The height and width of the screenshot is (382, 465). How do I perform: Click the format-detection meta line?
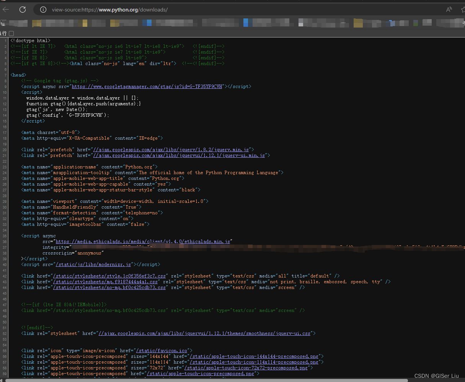(x=92, y=213)
